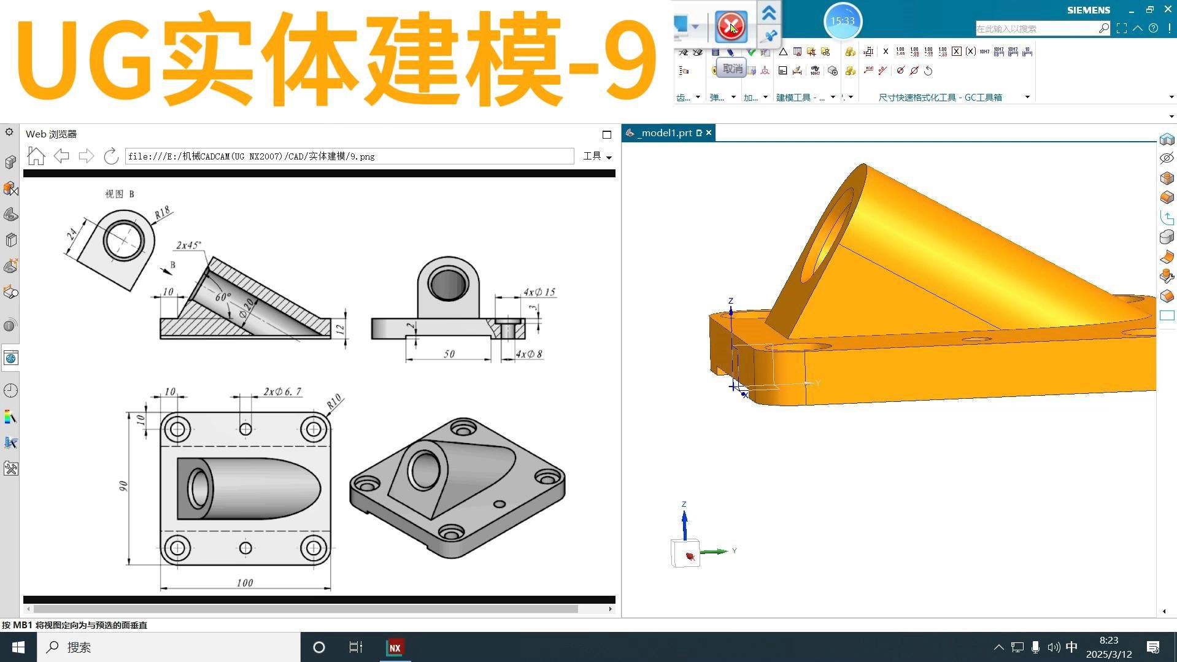Viewport: 1177px width, 662px height.
Task: Click the utility toolbox wrench icon in left sidebar
Action: [10, 468]
